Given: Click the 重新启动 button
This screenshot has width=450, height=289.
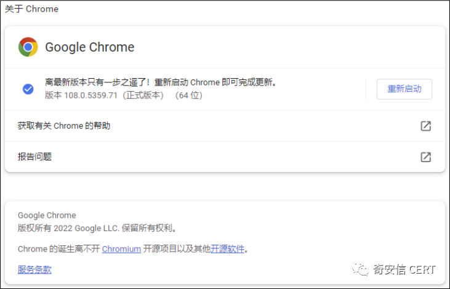Looking at the screenshot, I should [x=404, y=89].
